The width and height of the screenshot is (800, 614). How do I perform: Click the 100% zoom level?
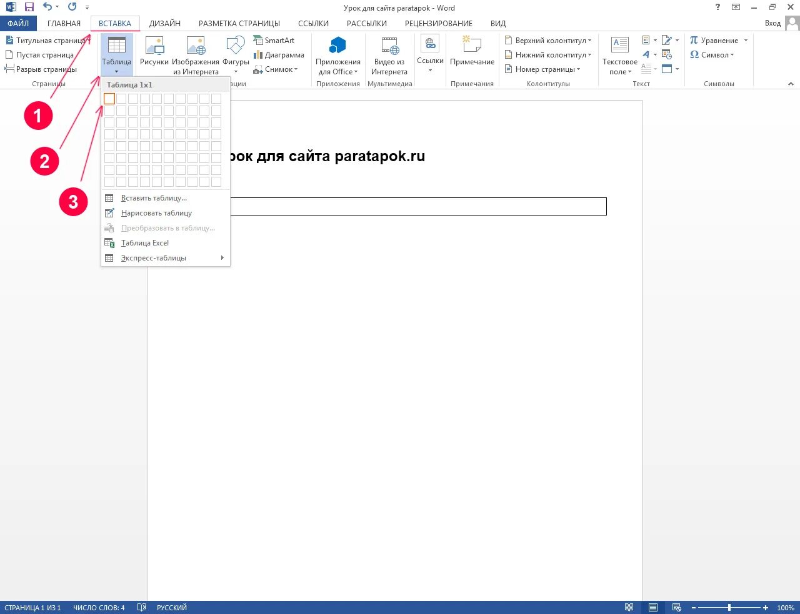click(x=786, y=607)
